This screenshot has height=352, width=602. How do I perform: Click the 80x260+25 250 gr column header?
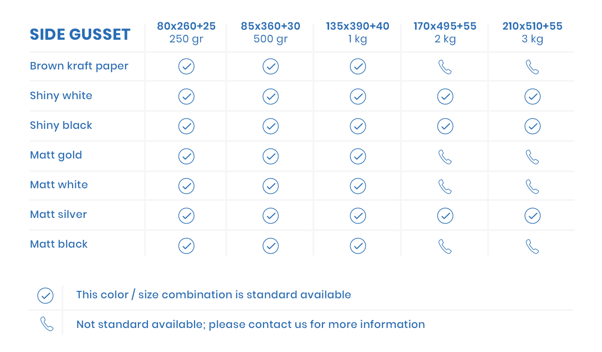pos(186,33)
